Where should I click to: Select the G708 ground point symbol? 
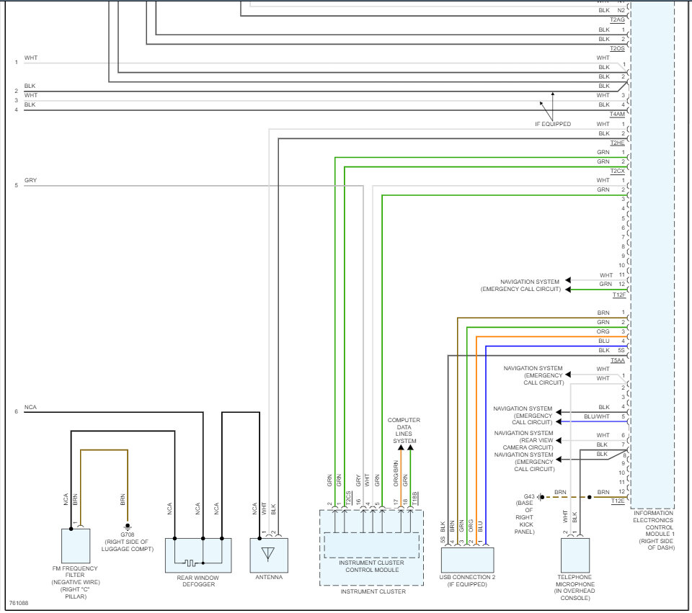click(128, 526)
